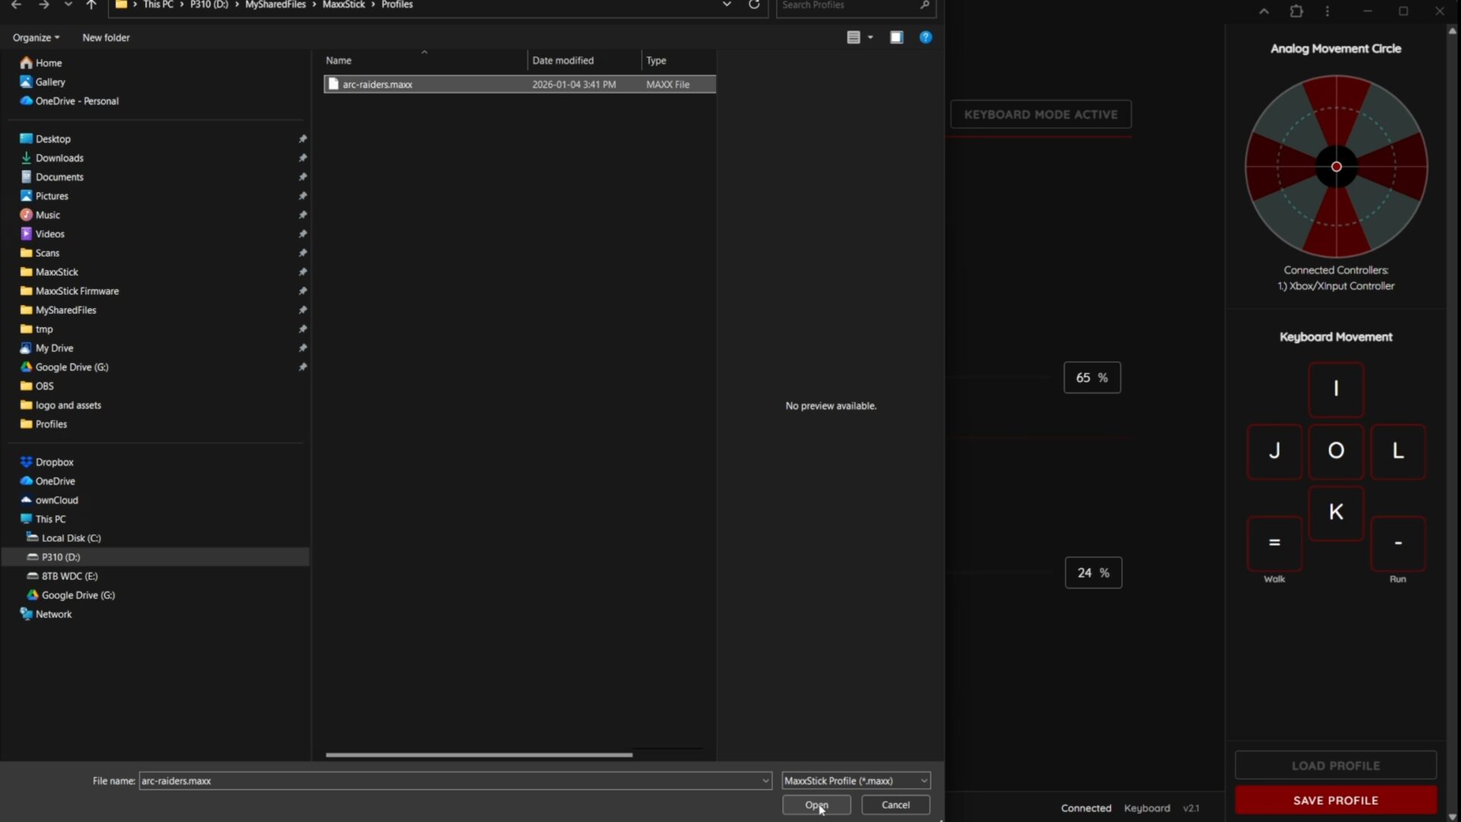Open the MaxxStick Firmware folder
Screen dimensions: 1461x822
pos(69,292)
